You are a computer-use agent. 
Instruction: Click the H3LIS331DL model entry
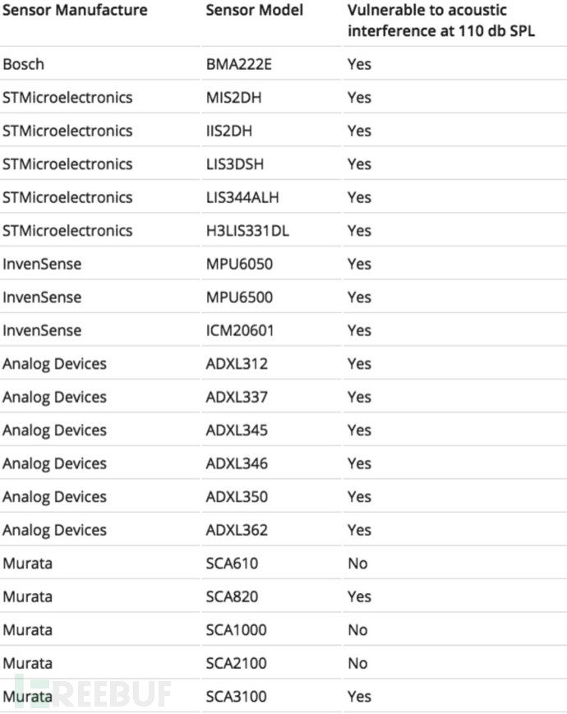pyautogui.click(x=247, y=230)
